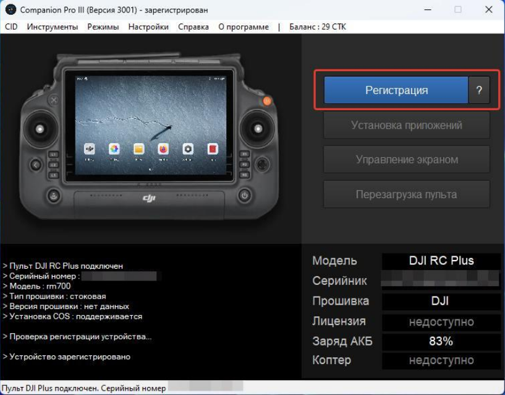The image size is (505, 395).
Task: Click the Серийник label
Action: [339, 280]
